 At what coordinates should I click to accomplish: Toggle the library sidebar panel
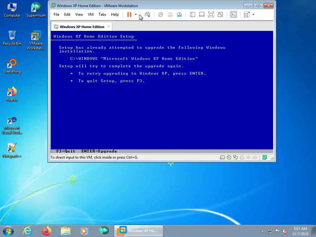(x=193, y=15)
